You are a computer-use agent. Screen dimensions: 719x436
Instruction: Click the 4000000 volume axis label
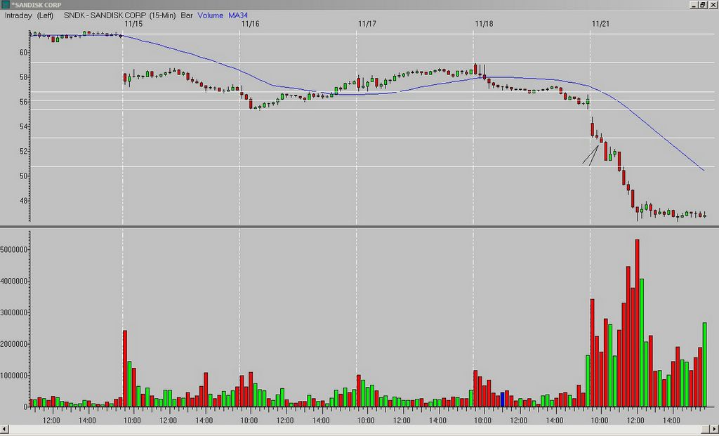pos(15,281)
